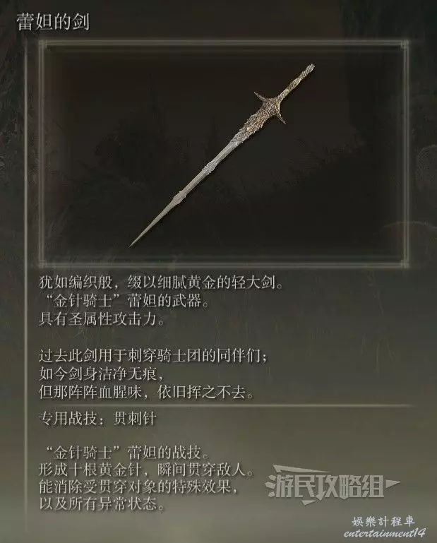Click the entertainment14 handle text
The image size is (437, 543).
(384, 533)
